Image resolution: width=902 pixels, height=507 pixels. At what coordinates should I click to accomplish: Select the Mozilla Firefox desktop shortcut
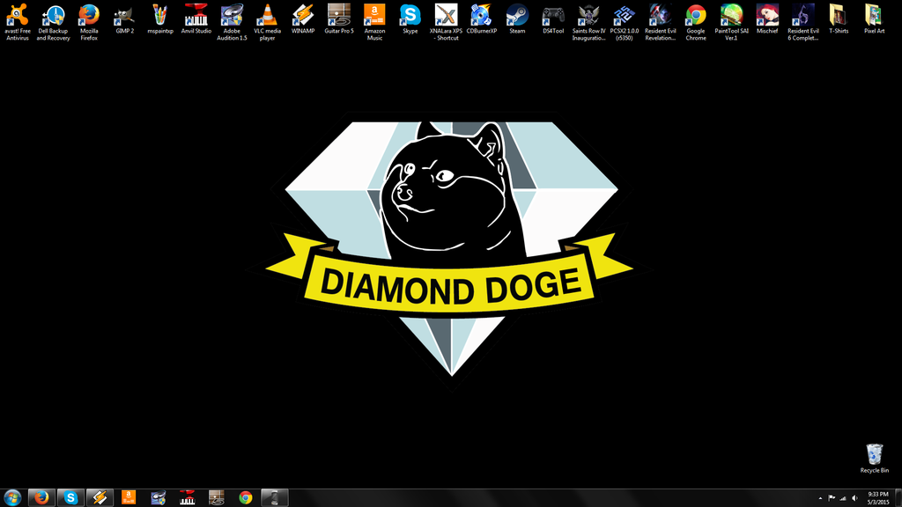89,22
